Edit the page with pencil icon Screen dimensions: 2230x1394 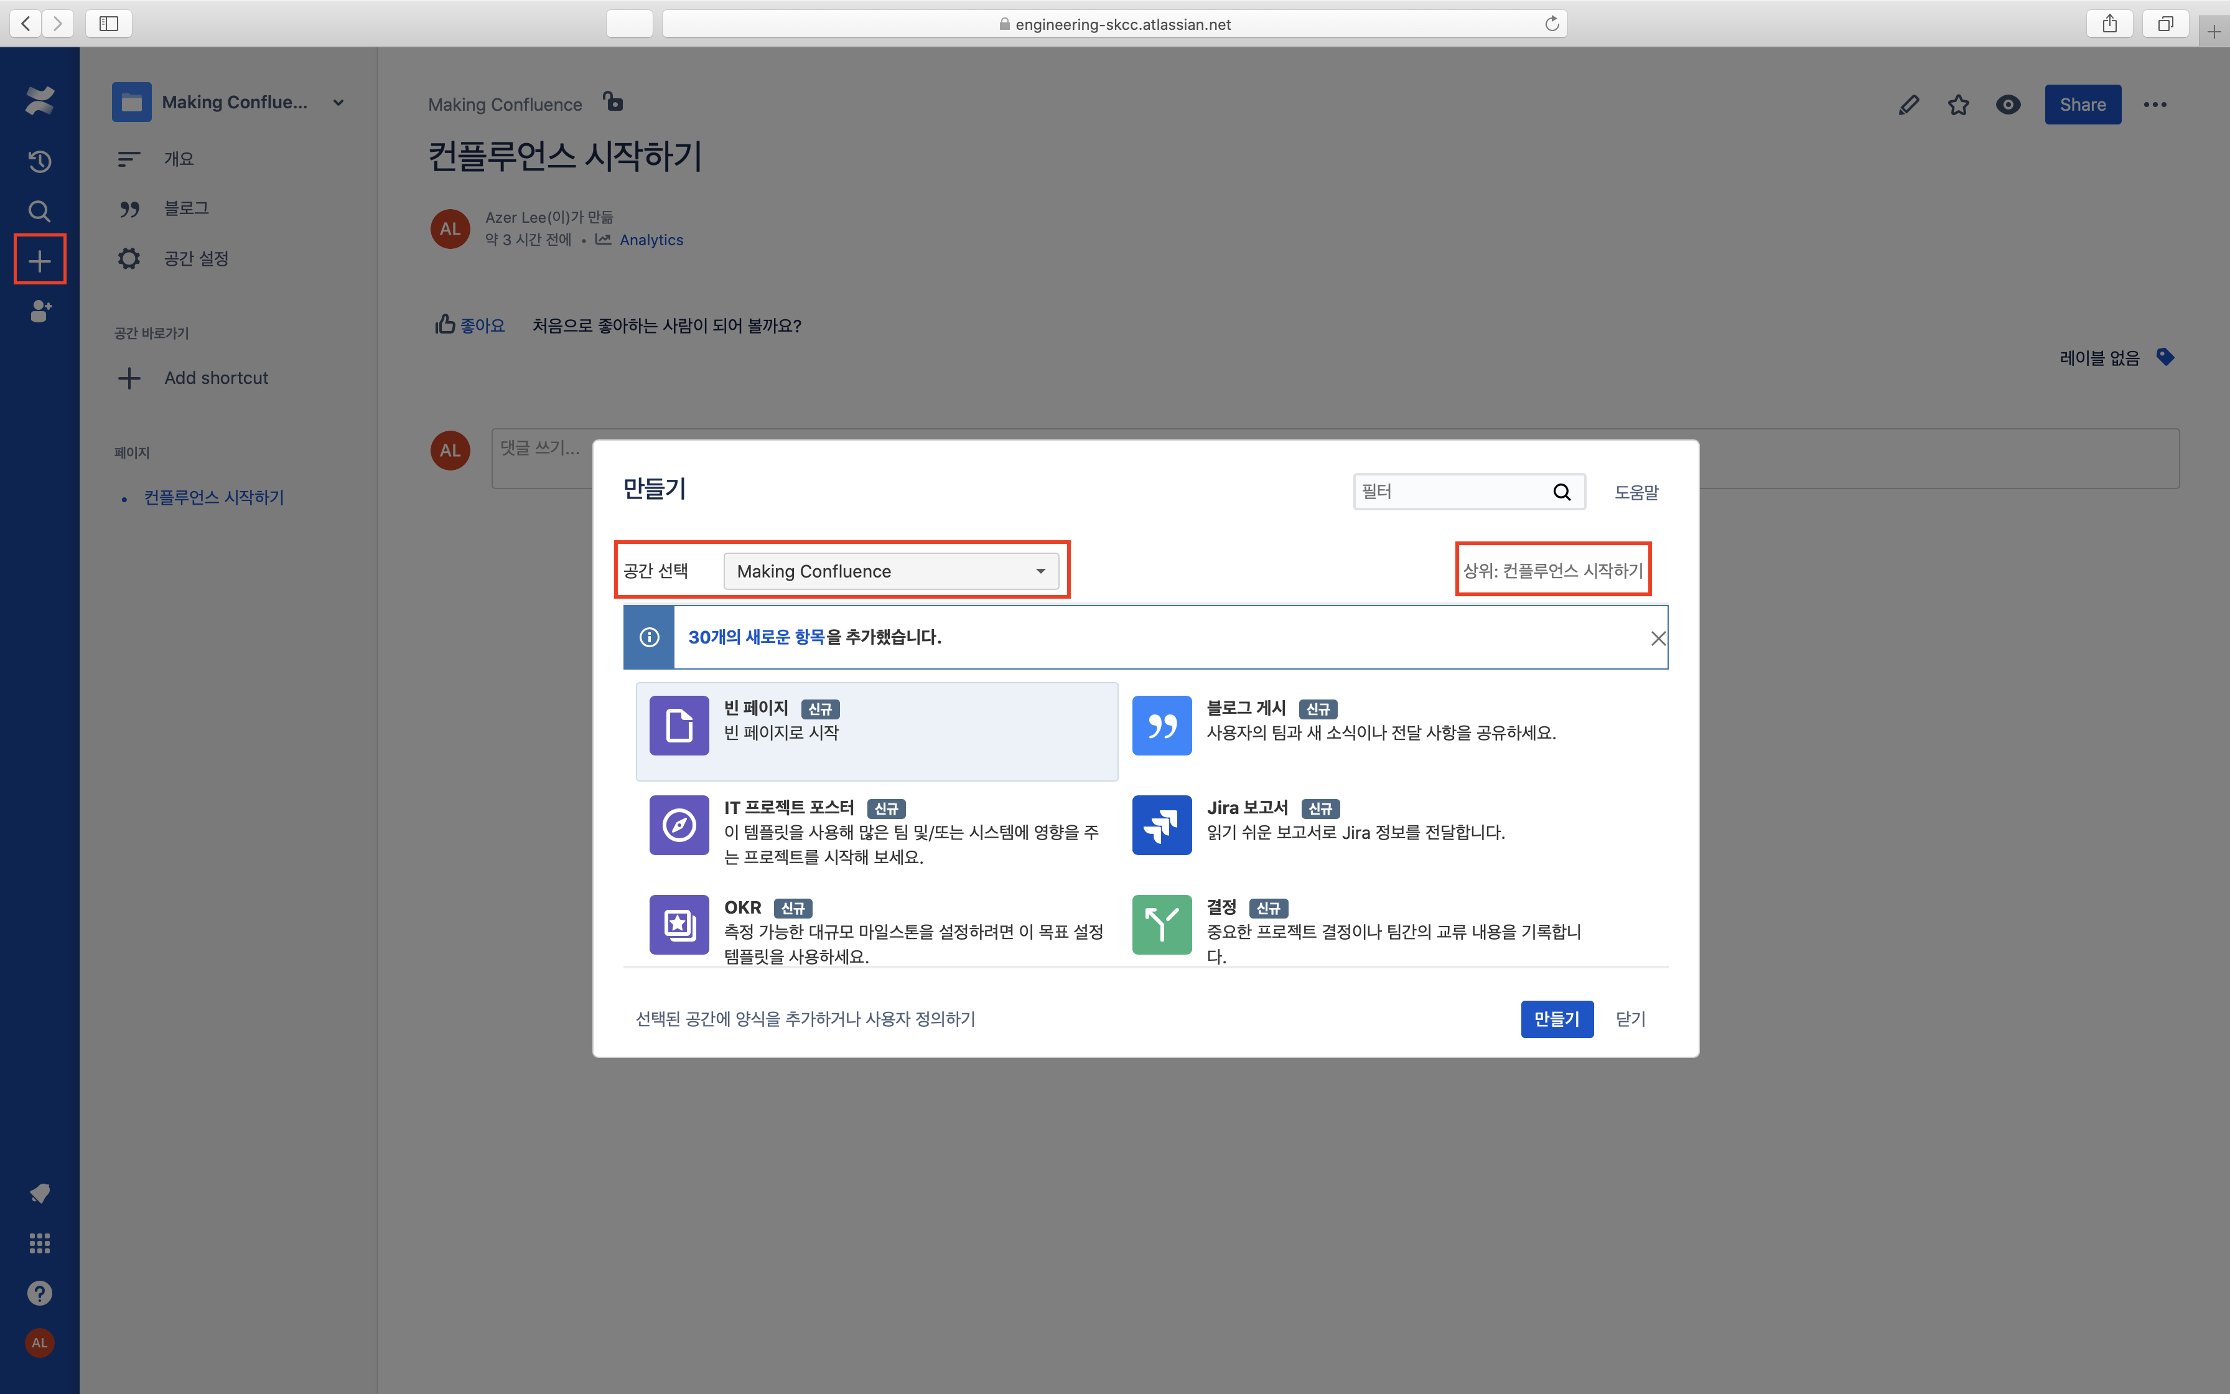pyautogui.click(x=1910, y=105)
